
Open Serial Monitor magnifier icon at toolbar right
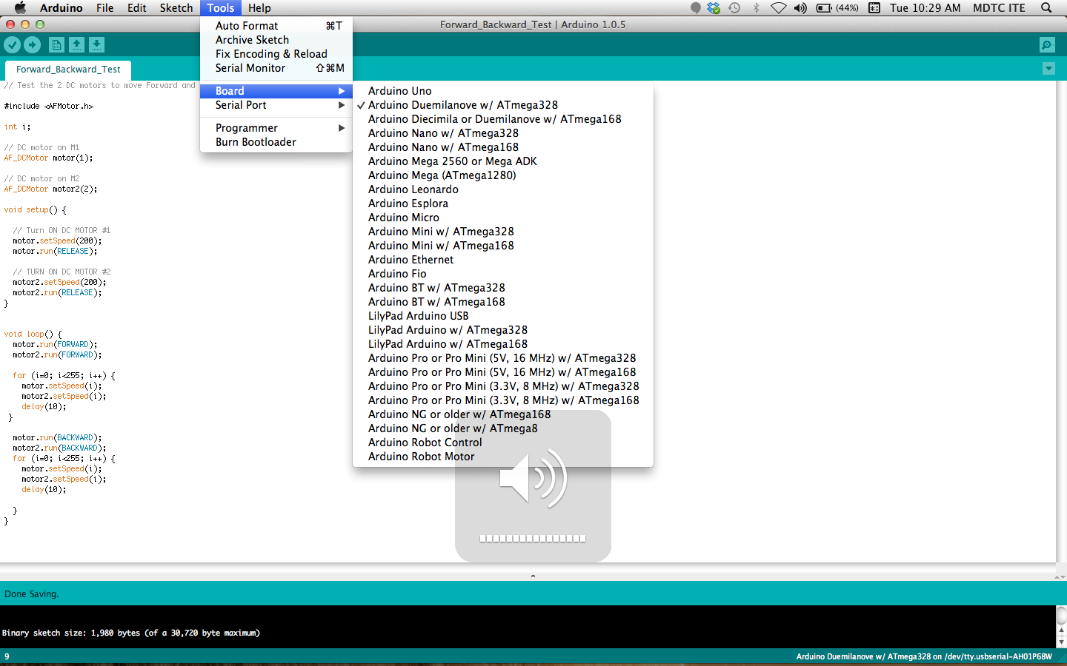pyautogui.click(x=1047, y=45)
